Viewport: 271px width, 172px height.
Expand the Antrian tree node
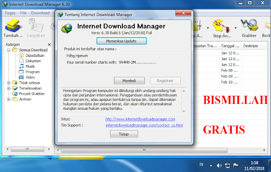[8, 99]
